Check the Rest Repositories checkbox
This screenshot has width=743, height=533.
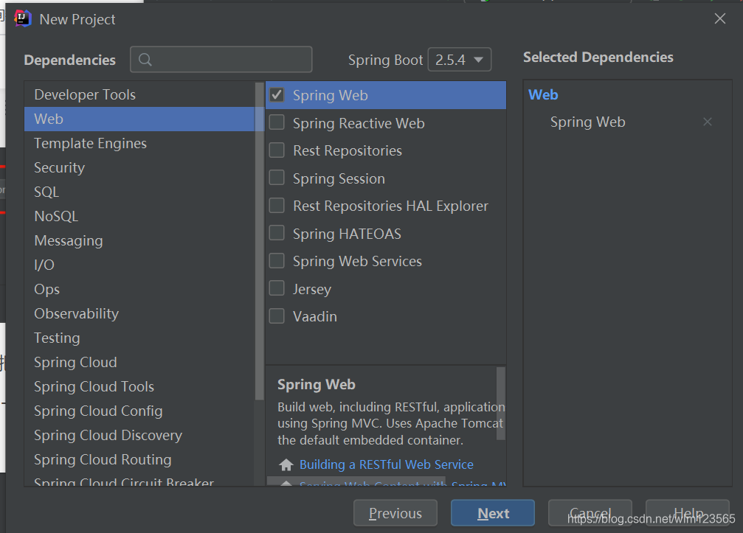click(277, 150)
